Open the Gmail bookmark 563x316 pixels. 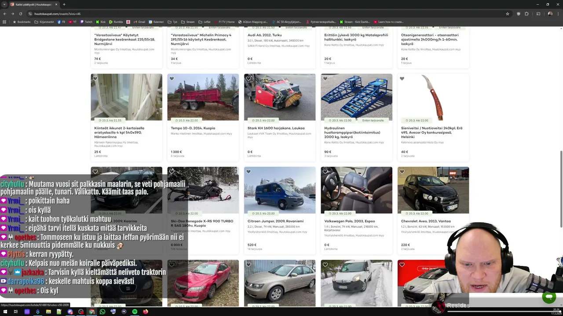coord(139,22)
